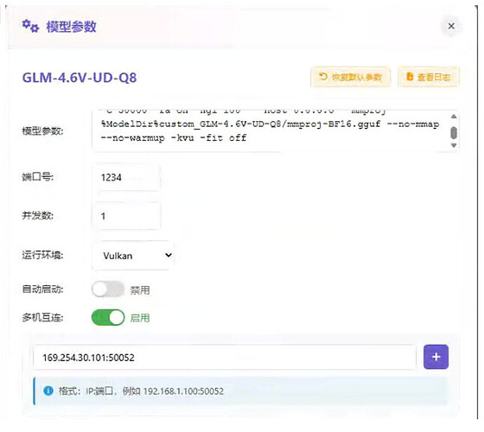Image resolution: width=484 pixels, height=432 pixels.
Task: Click the 禁用 label next to auto-start
Action: (x=140, y=290)
